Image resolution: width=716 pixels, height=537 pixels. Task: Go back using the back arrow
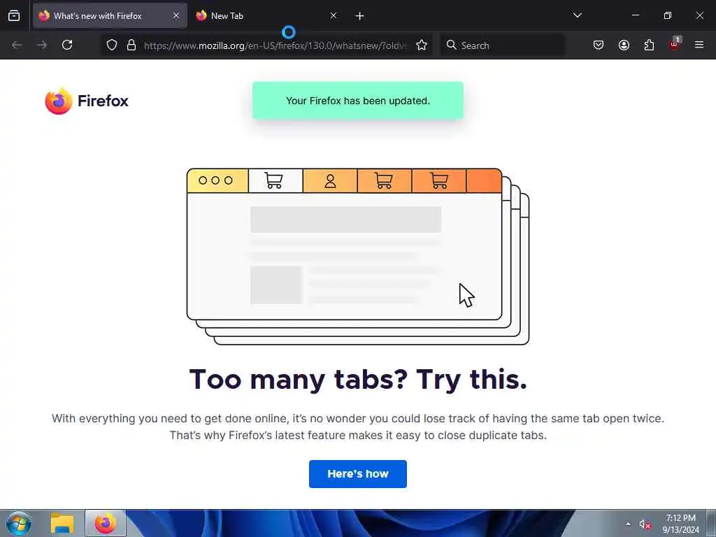[x=17, y=45]
